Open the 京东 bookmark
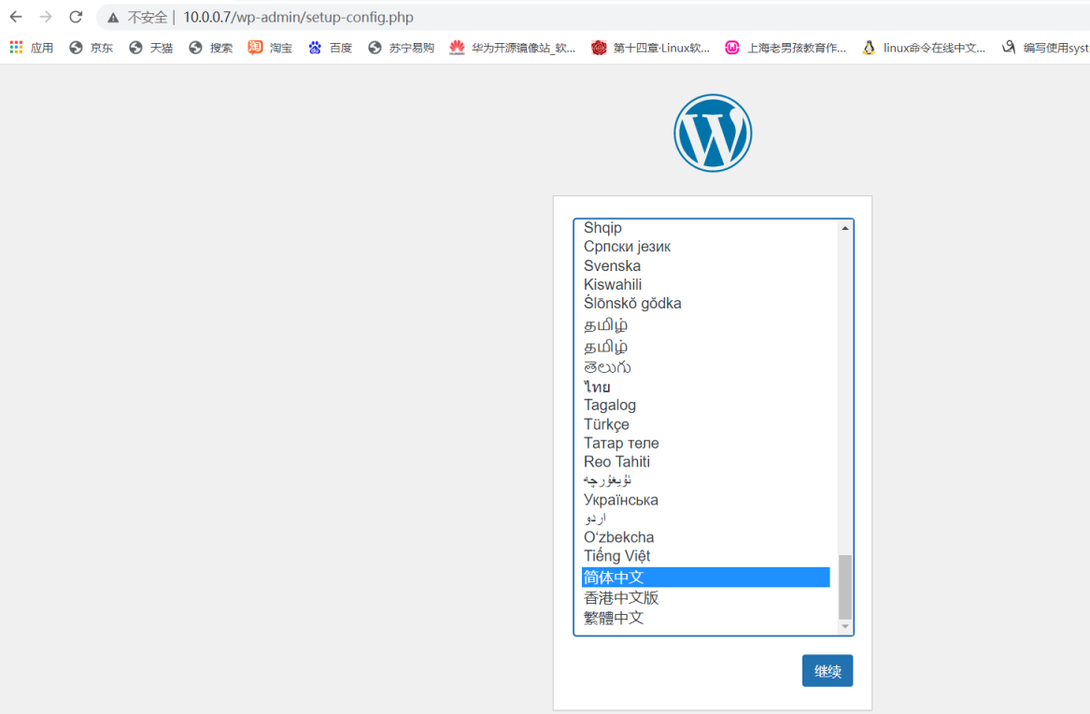Image resolution: width=1090 pixels, height=714 pixels. (x=92, y=48)
